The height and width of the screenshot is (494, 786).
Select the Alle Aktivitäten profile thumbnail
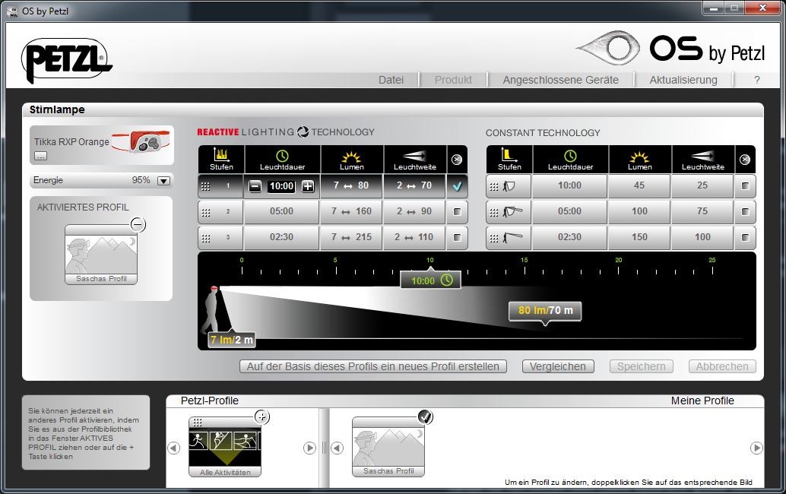point(224,447)
